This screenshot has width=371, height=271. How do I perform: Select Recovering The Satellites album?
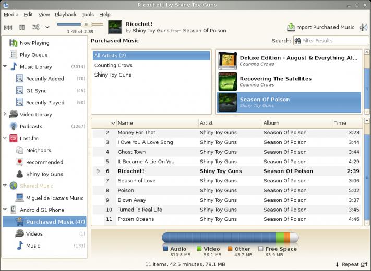(x=289, y=81)
